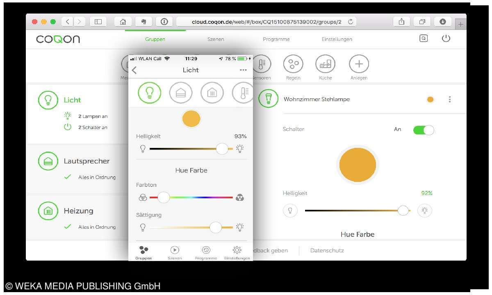Viewport: 492px width, 295px height.
Task: Click the square icon beside power icon
Action: coord(424,39)
